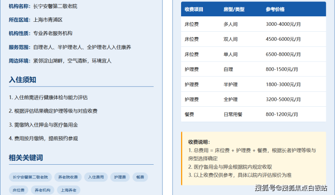Select the 餐费 keyword tag
Image resolution: width=335 pixels, height=195 pixels.
pos(140,177)
